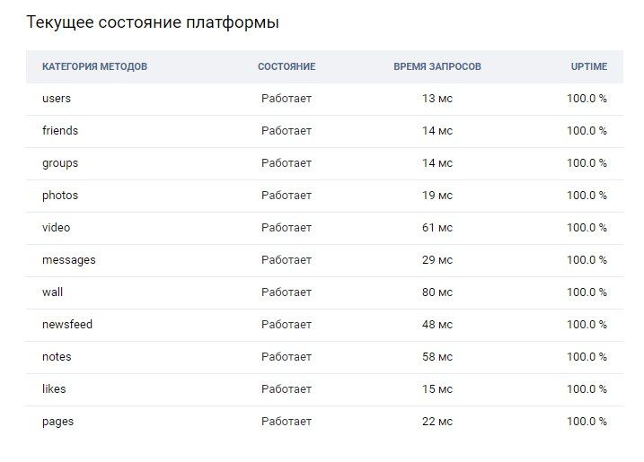The height and width of the screenshot is (462, 644).
Task: Click the 'Состояние' column header
Action: coord(287,66)
